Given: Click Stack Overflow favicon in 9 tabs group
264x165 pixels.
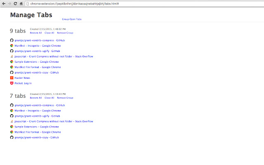Looking at the screenshot, I should 12,57.
